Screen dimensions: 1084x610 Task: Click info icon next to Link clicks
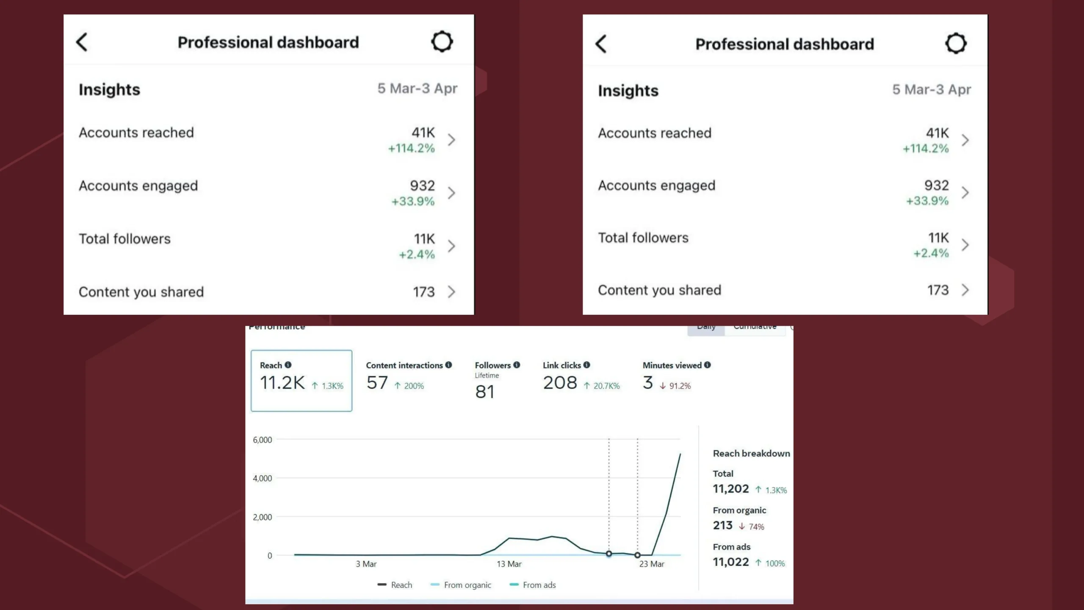pyautogui.click(x=586, y=365)
